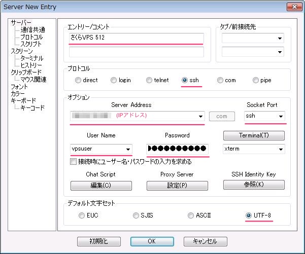Click the OK button

point(152,241)
